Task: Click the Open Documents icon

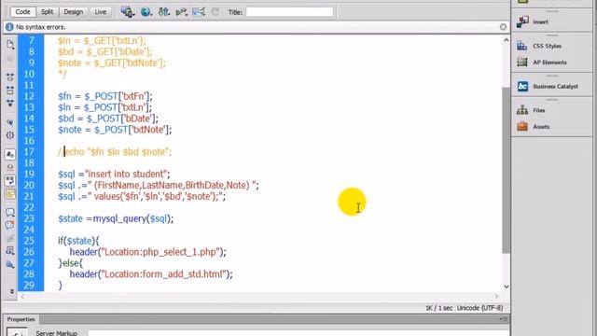Action: coord(10,45)
